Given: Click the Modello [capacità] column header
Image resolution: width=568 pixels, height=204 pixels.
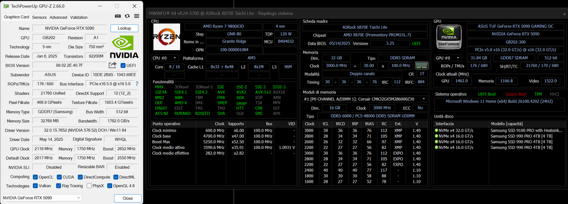Looking at the screenshot, I should click(x=528, y=124).
